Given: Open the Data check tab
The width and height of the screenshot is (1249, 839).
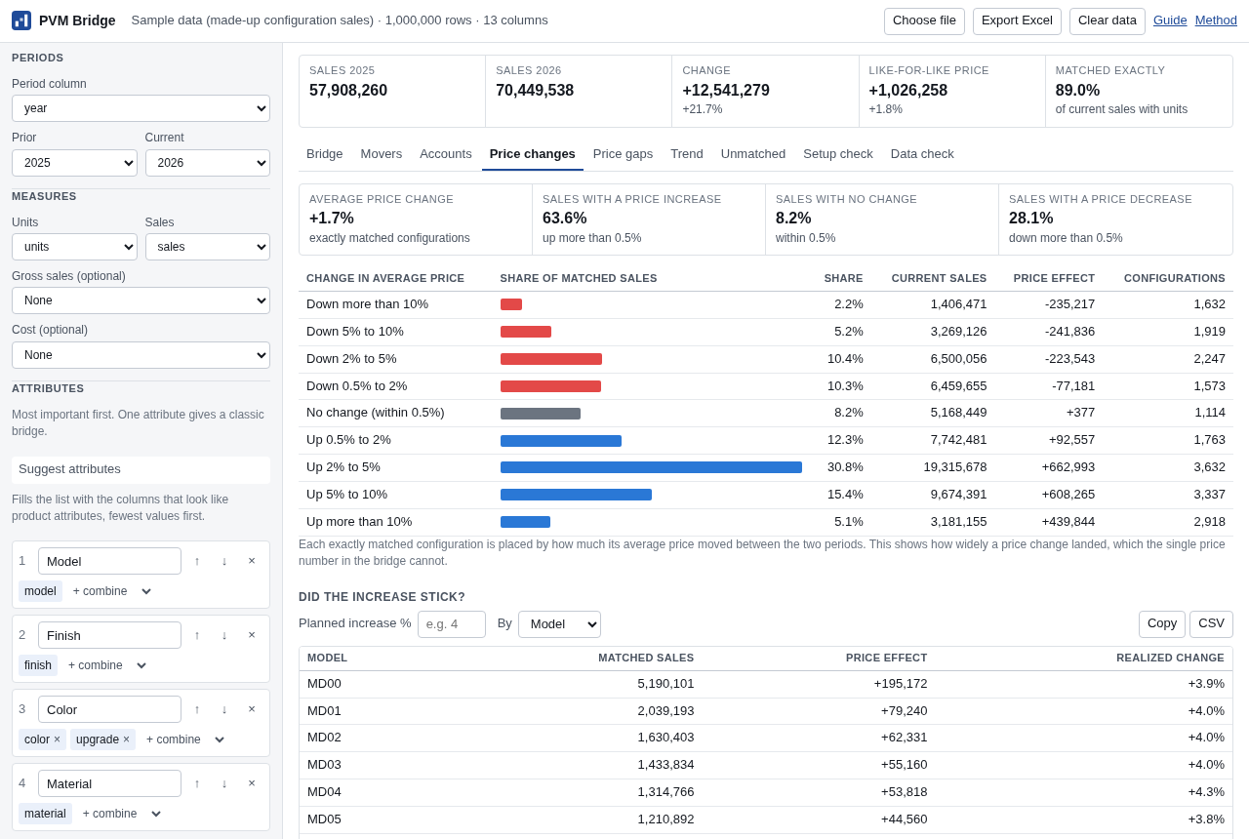Looking at the screenshot, I should coord(922,154).
